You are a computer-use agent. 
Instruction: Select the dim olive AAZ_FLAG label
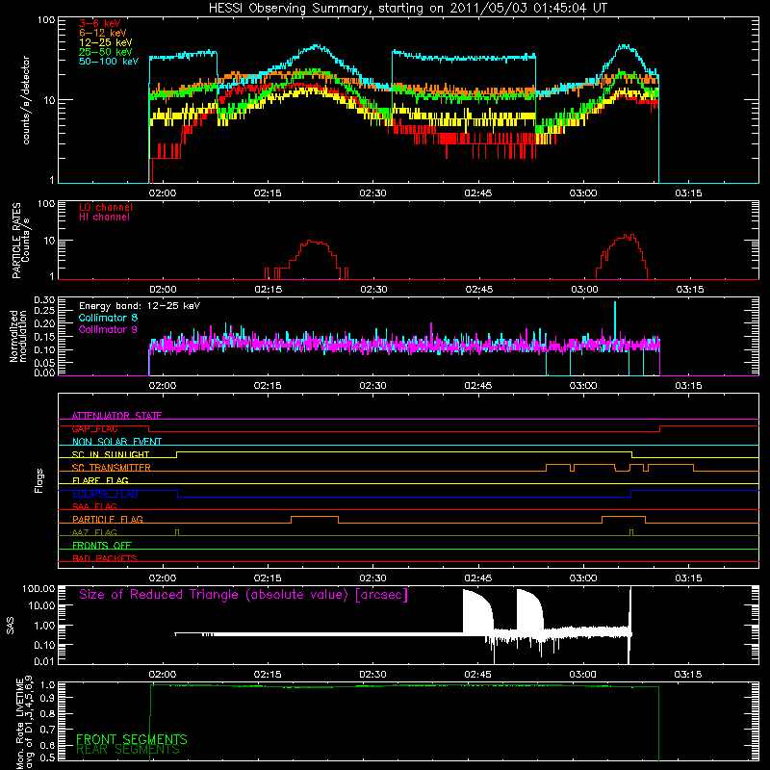[94, 533]
